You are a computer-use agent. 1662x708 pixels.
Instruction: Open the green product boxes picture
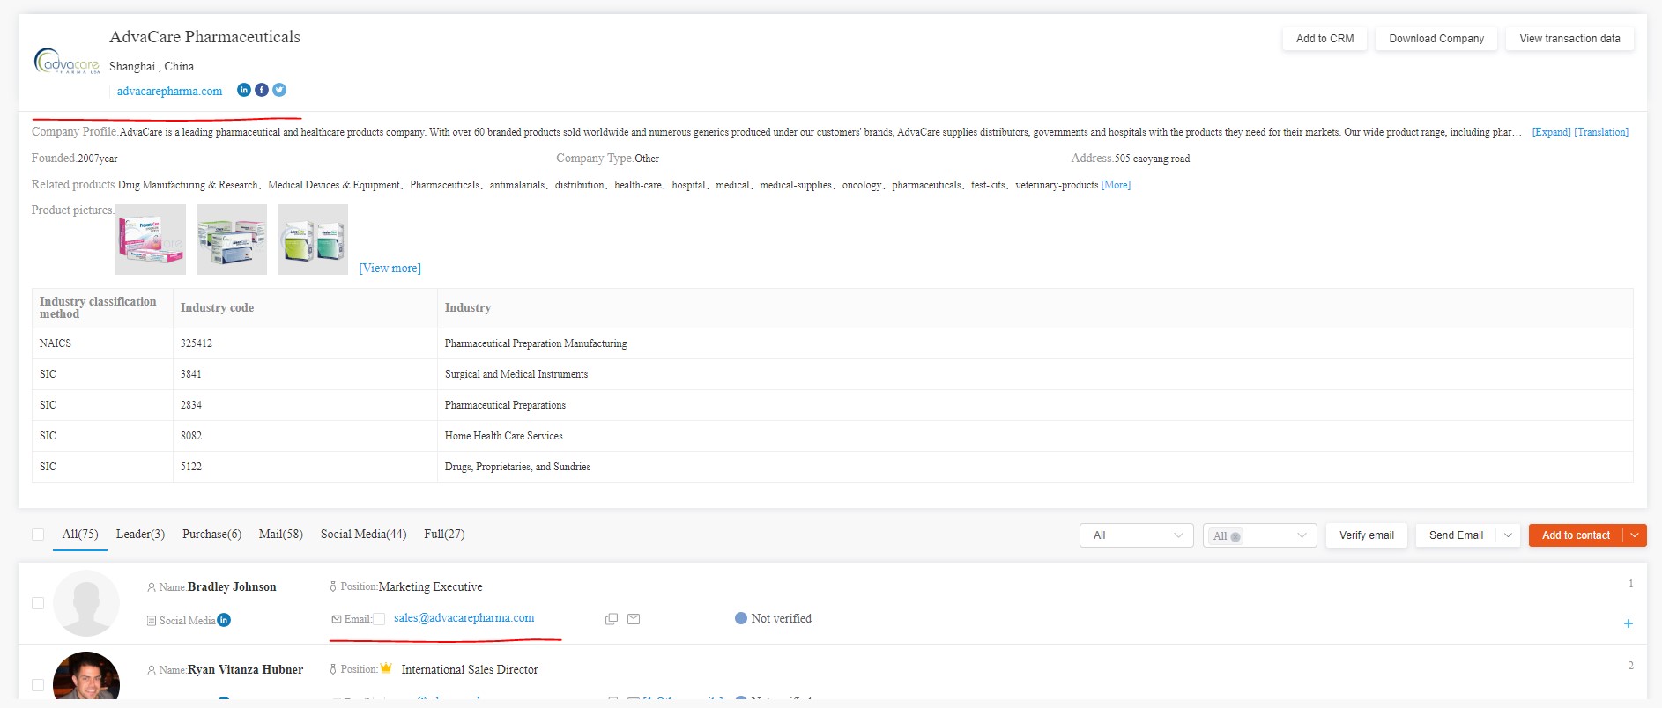313,240
